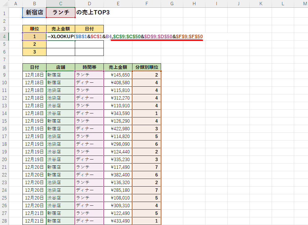Select row 4 header

[x=4, y=37]
